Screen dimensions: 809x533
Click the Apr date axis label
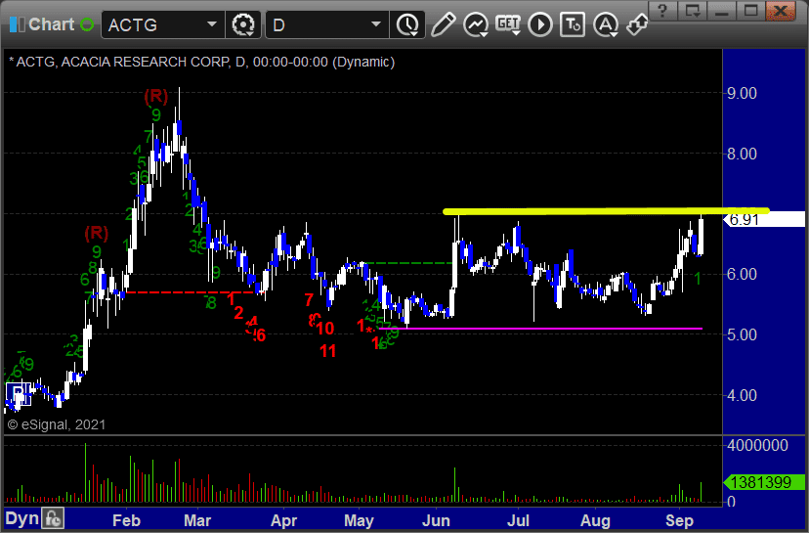coord(283,520)
